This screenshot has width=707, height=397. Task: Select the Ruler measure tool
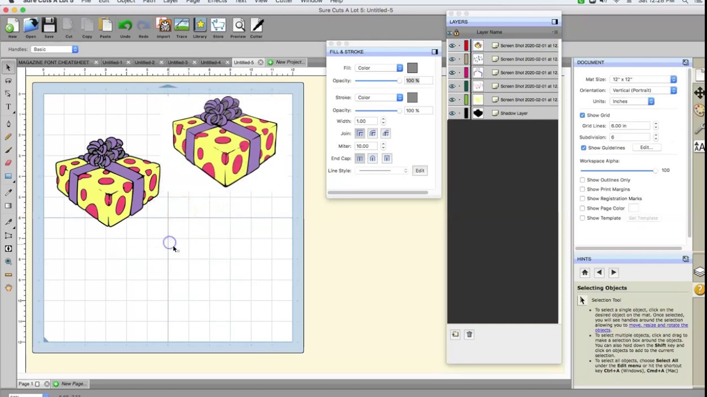point(8,275)
